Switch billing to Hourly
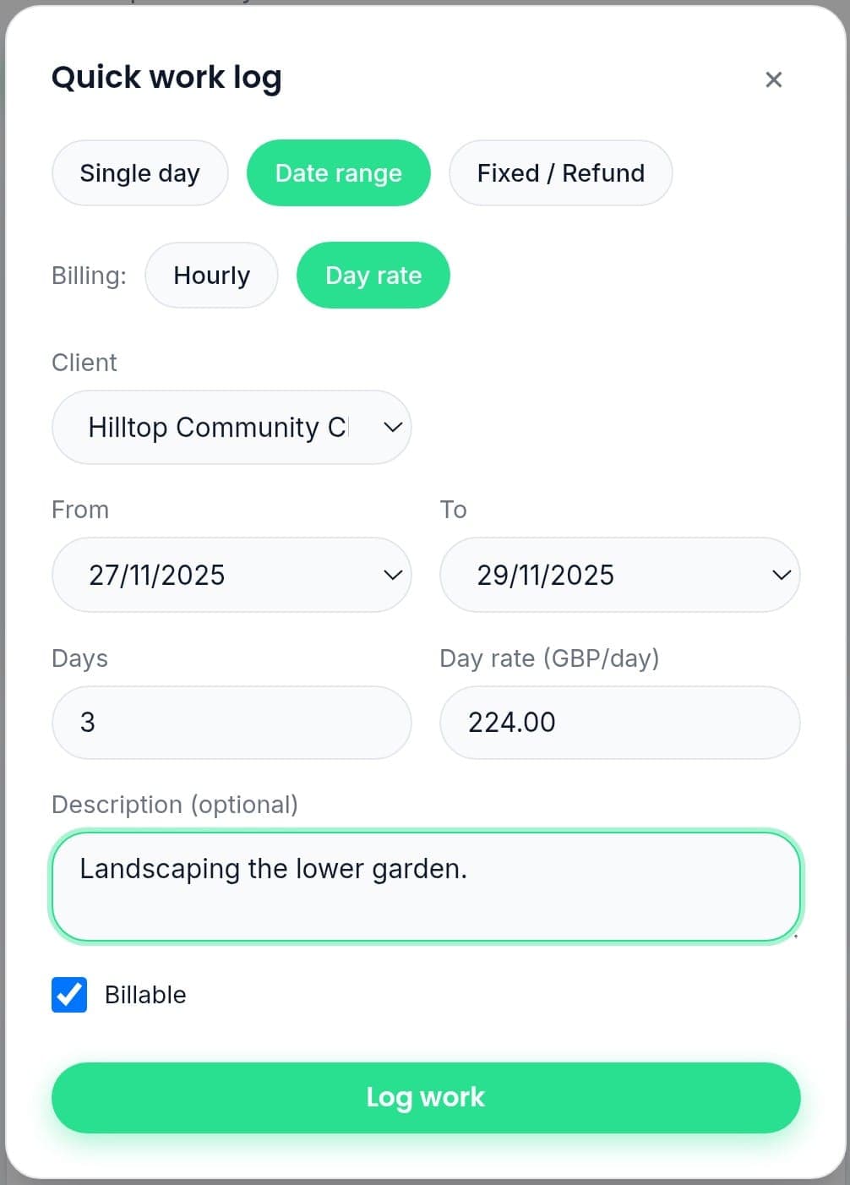850x1185 pixels. [x=211, y=275]
